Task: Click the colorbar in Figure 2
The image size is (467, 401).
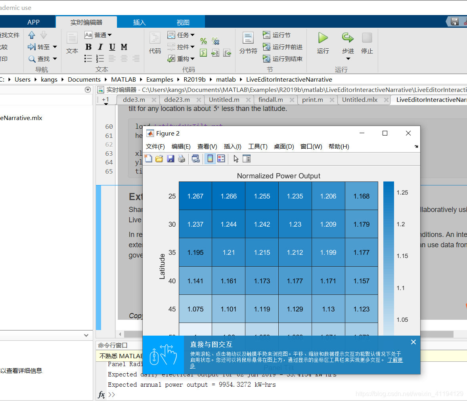Action: (x=389, y=258)
